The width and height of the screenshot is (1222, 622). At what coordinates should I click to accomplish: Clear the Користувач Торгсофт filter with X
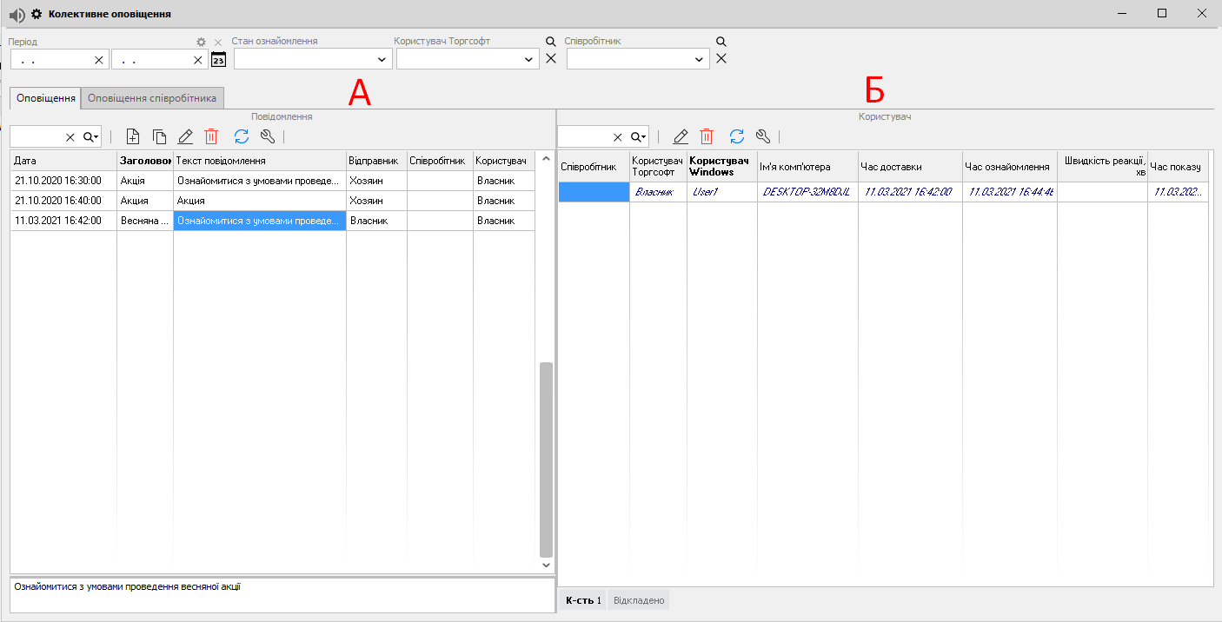550,59
